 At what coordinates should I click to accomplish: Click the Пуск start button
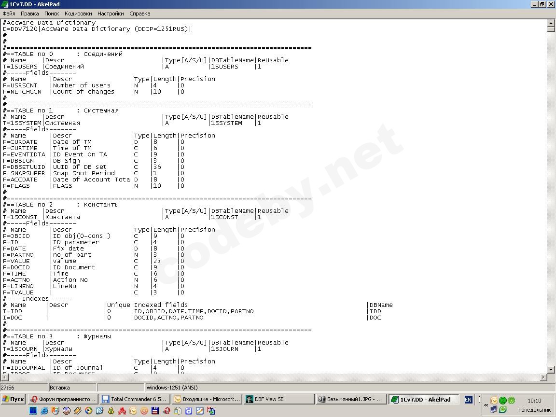14,399
